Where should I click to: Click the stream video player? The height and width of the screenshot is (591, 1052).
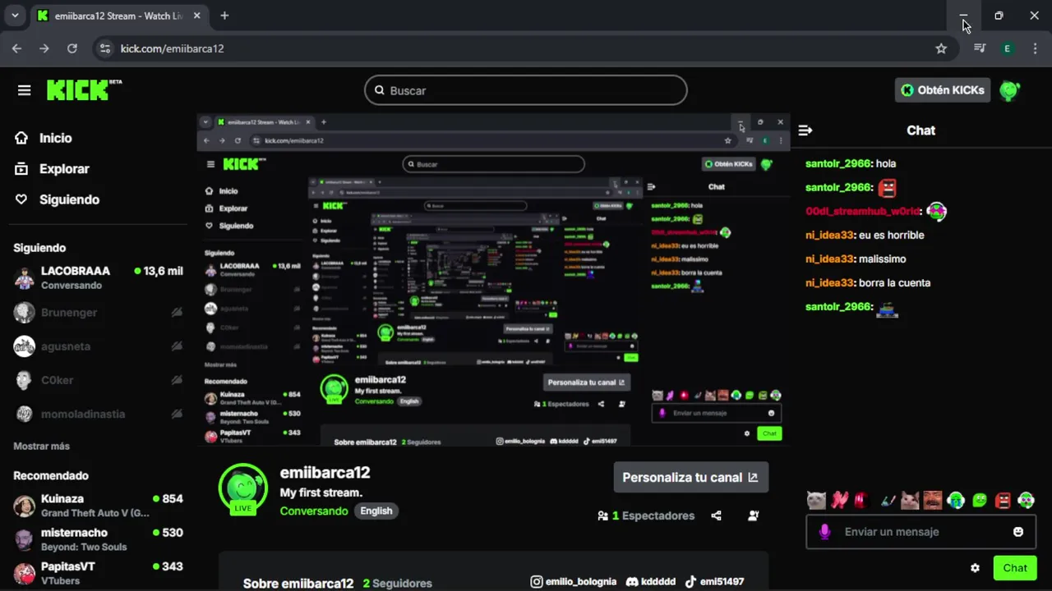(493, 280)
